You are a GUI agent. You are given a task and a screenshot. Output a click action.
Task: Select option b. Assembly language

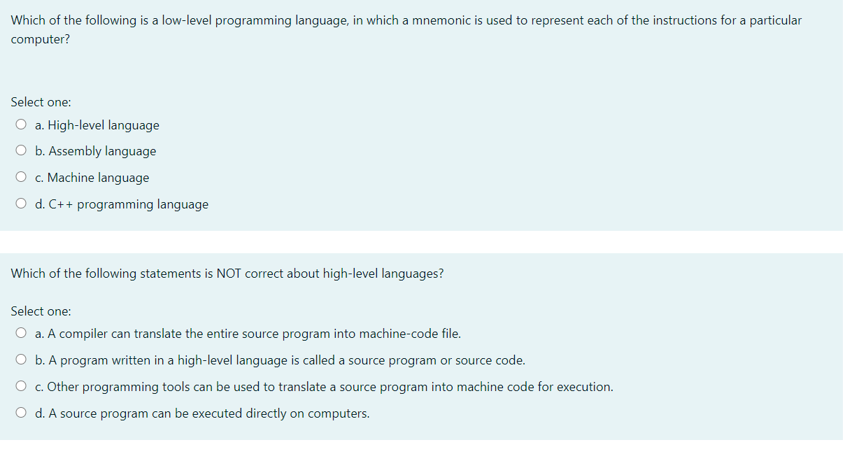coord(21,150)
